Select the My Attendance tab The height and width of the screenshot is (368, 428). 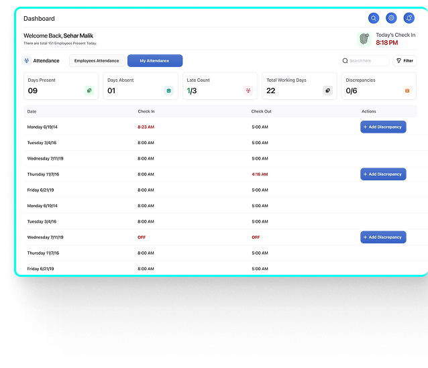[155, 61]
